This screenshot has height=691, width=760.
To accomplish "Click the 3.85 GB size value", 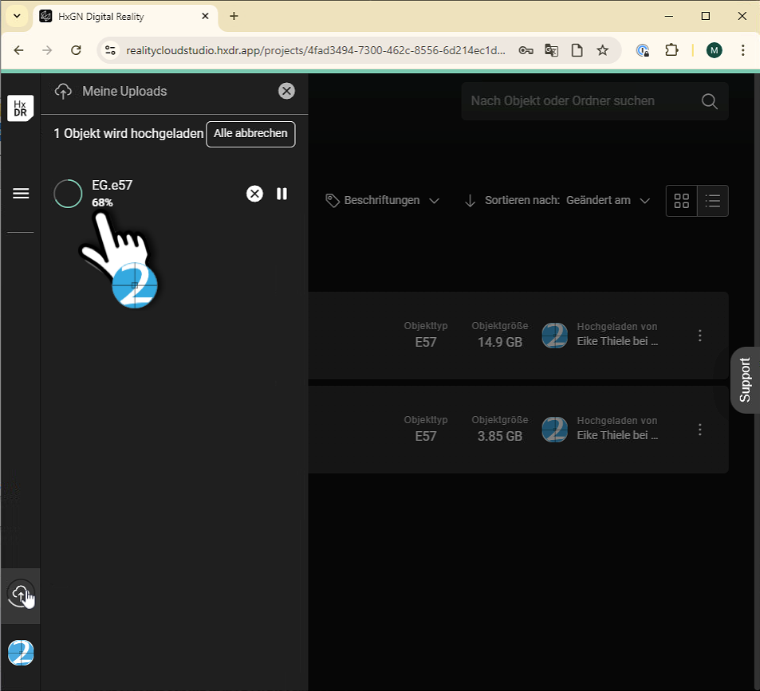I will coord(500,436).
